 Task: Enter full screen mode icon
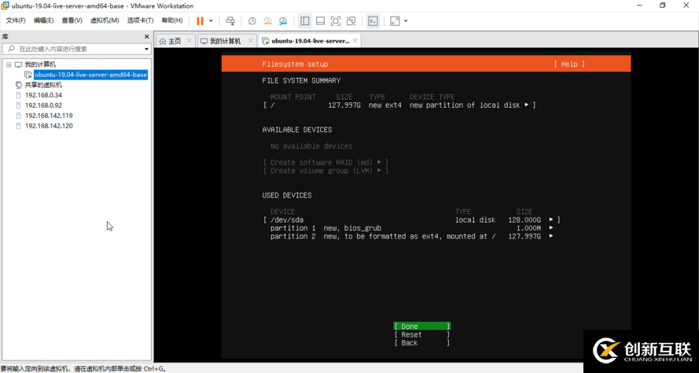pyautogui.click(x=335, y=21)
